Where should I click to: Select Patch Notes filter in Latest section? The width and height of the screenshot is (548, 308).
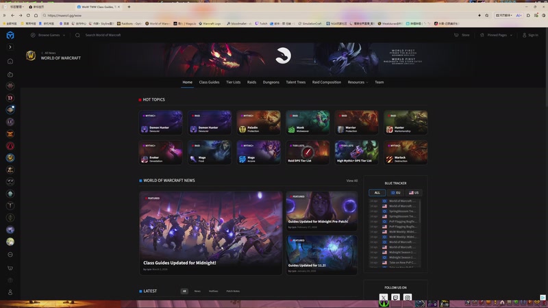pos(233,292)
